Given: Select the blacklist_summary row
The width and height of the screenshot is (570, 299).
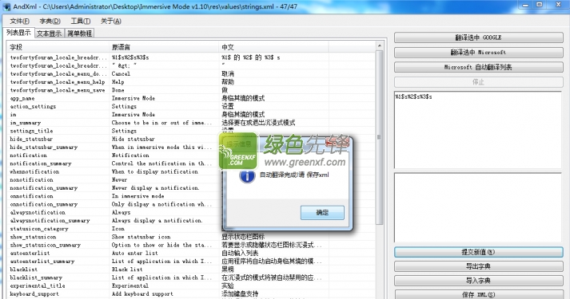Looking at the screenshot, I should [x=191, y=277].
